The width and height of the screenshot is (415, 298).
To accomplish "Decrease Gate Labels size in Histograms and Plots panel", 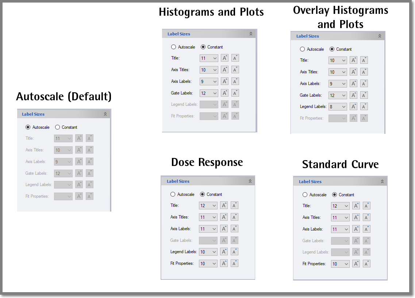I will [235, 93].
